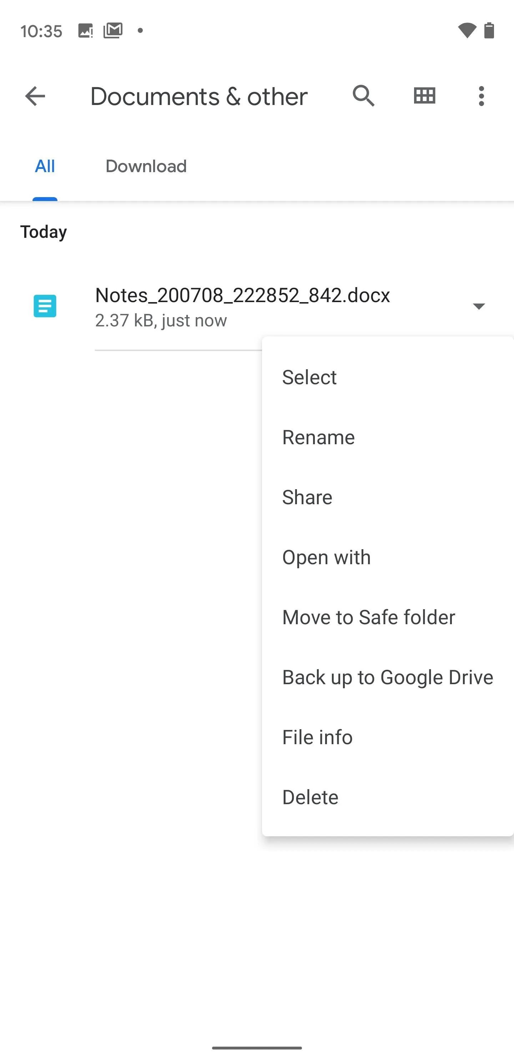Tap the Wi-Fi status icon
514x1057 pixels.
(467, 30)
